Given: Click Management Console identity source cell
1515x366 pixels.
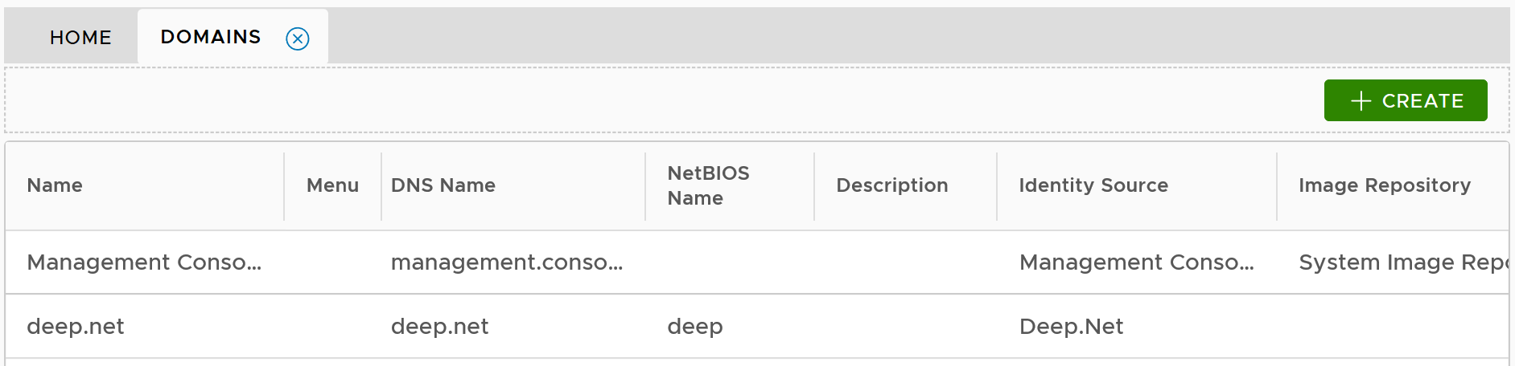Looking at the screenshot, I should point(1136,262).
